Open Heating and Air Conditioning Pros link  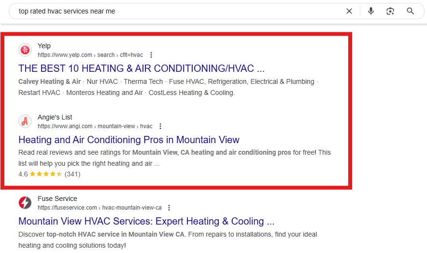click(128, 140)
